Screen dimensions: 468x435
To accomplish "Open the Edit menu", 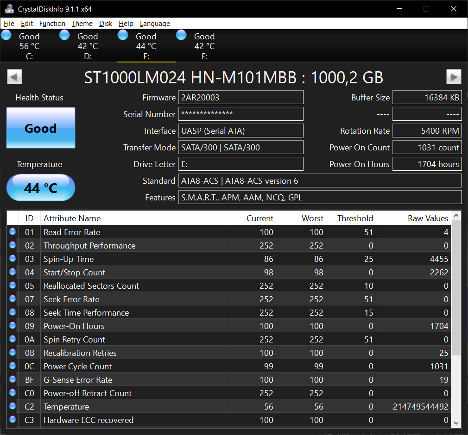I will [x=26, y=23].
